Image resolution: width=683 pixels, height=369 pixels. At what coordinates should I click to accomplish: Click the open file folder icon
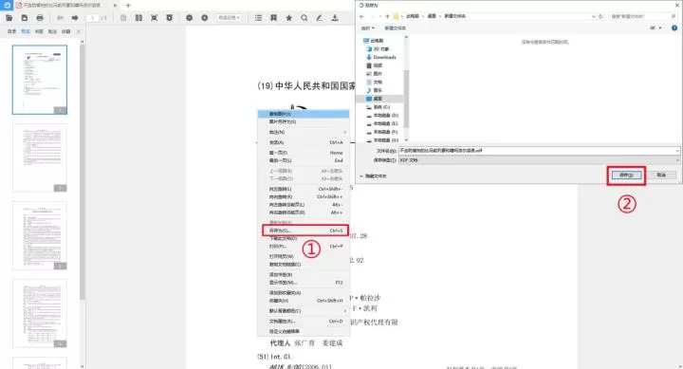[9, 18]
